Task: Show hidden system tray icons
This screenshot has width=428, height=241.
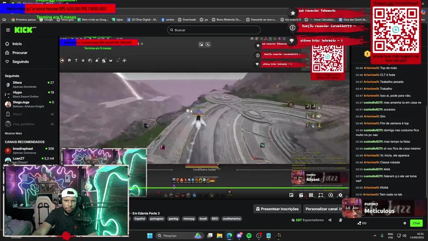Action: (374, 236)
